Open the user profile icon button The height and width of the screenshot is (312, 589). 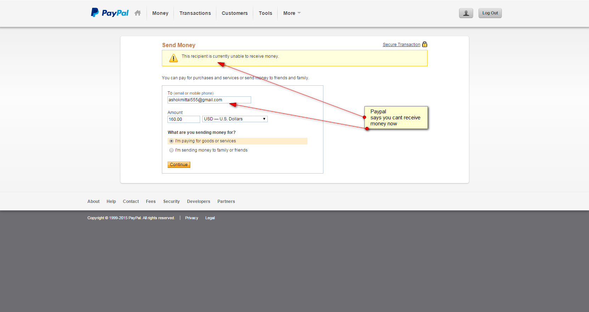pyautogui.click(x=466, y=13)
